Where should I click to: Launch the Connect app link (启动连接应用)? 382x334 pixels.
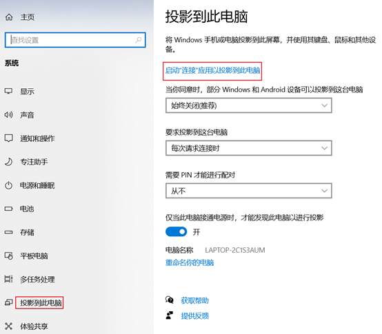pyautogui.click(x=212, y=70)
